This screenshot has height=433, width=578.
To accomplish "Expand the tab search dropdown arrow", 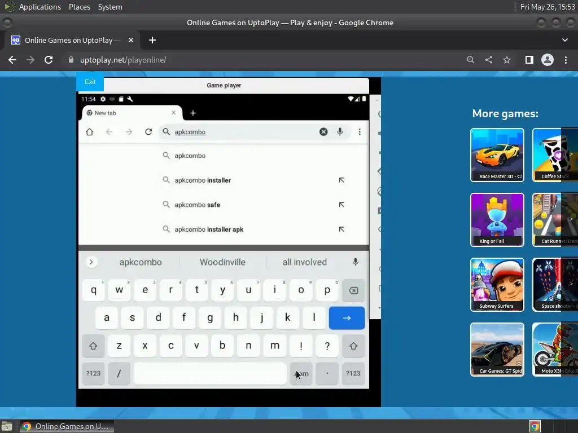I will [564, 40].
